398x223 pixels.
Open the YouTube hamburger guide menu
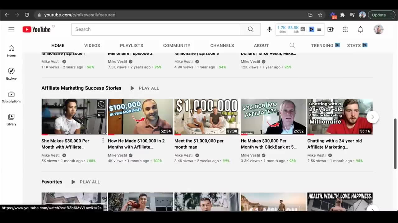point(11,29)
